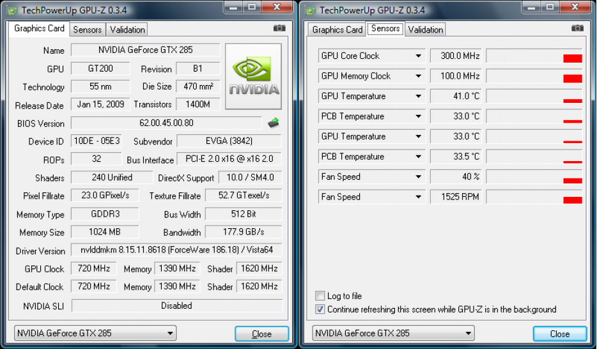Uncheck Continue refreshing while in background
Image resolution: width=597 pixels, height=349 pixels.
[320, 309]
